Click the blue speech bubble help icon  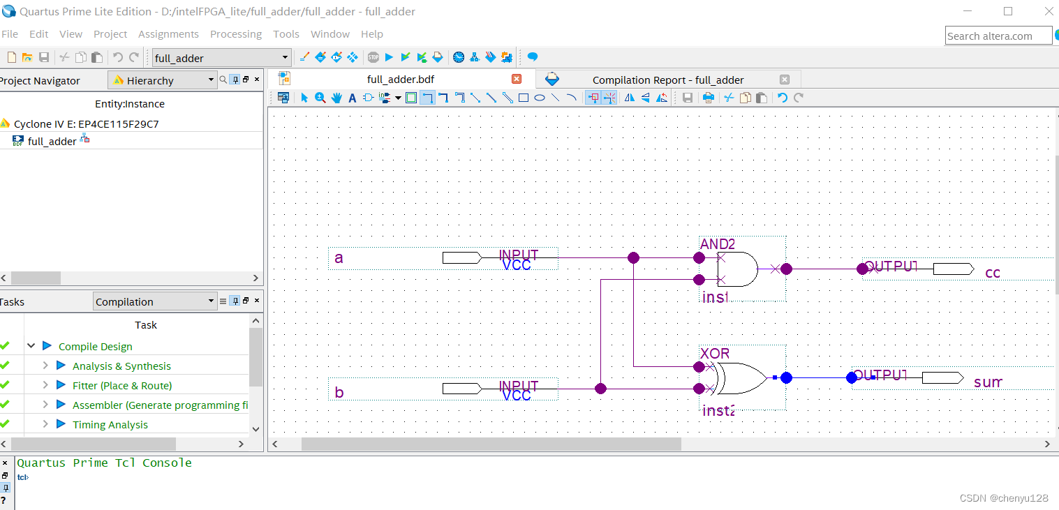click(x=533, y=57)
